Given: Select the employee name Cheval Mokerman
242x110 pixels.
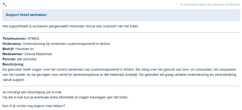Looking at the screenshot, I should pyautogui.click(x=38, y=54).
